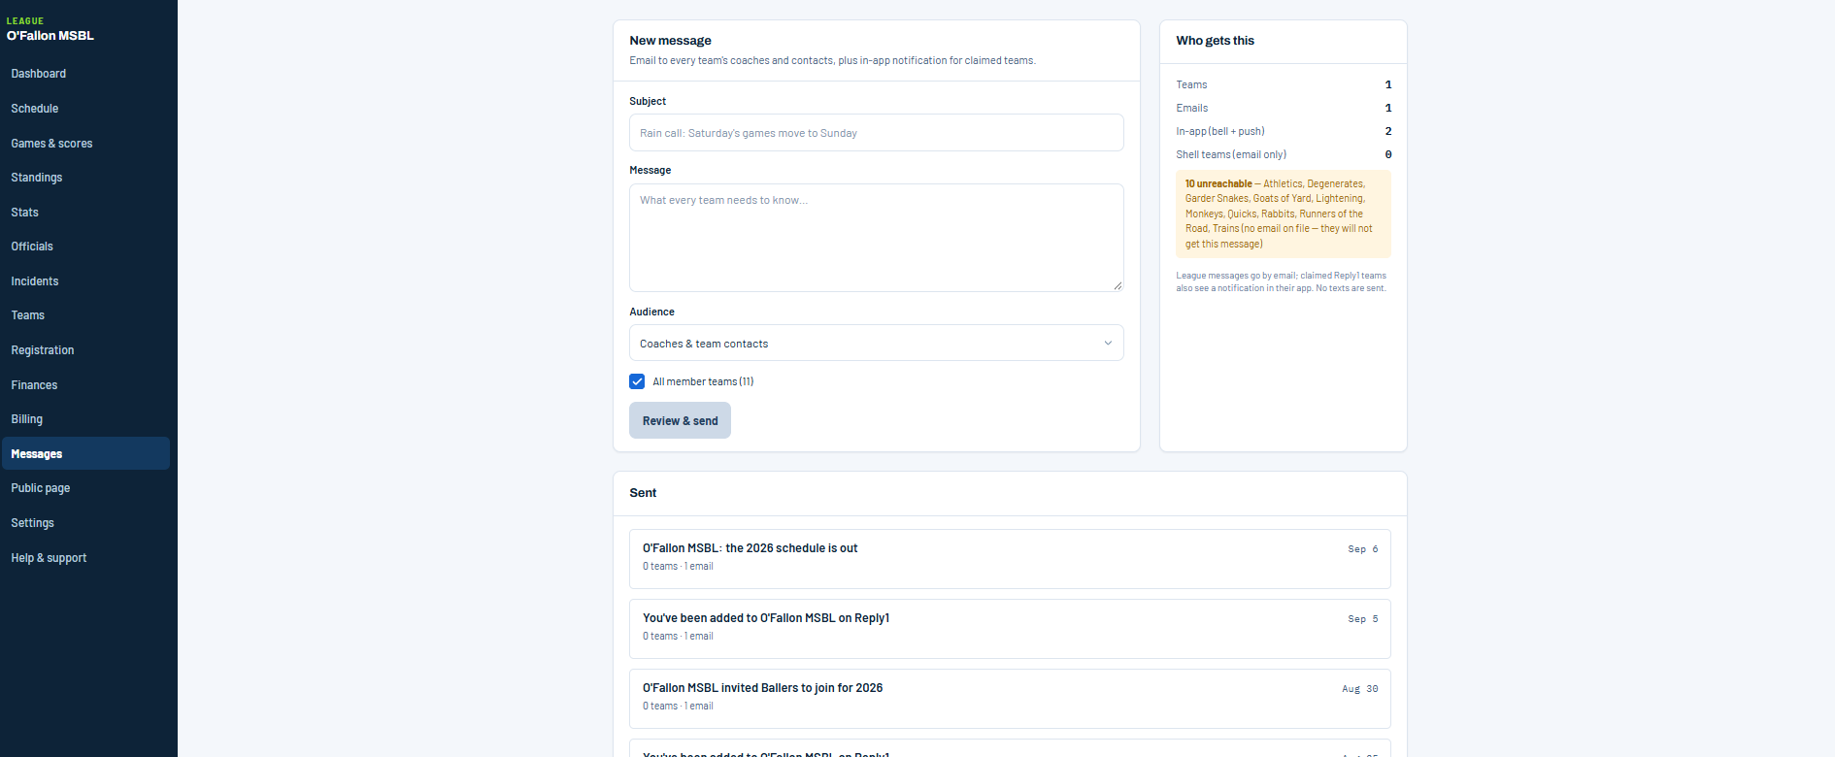Click the Shell teams (email only) row

pos(1284,154)
